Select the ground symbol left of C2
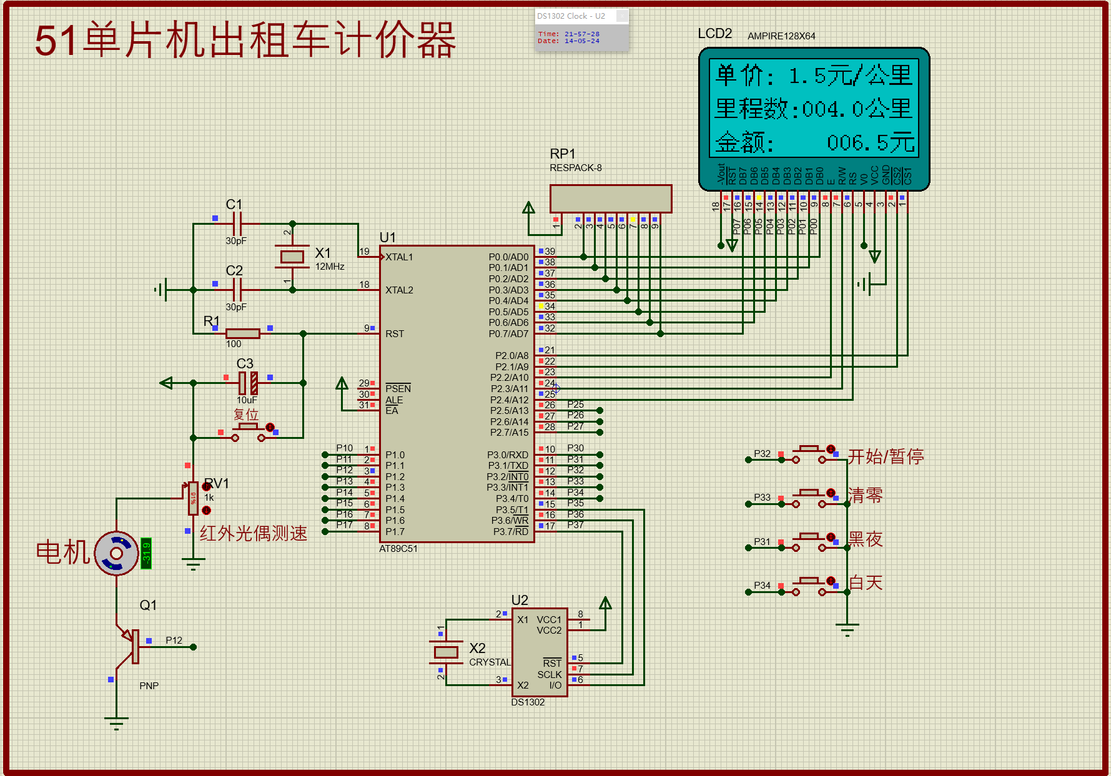The width and height of the screenshot is (1111, 776). 160,290
